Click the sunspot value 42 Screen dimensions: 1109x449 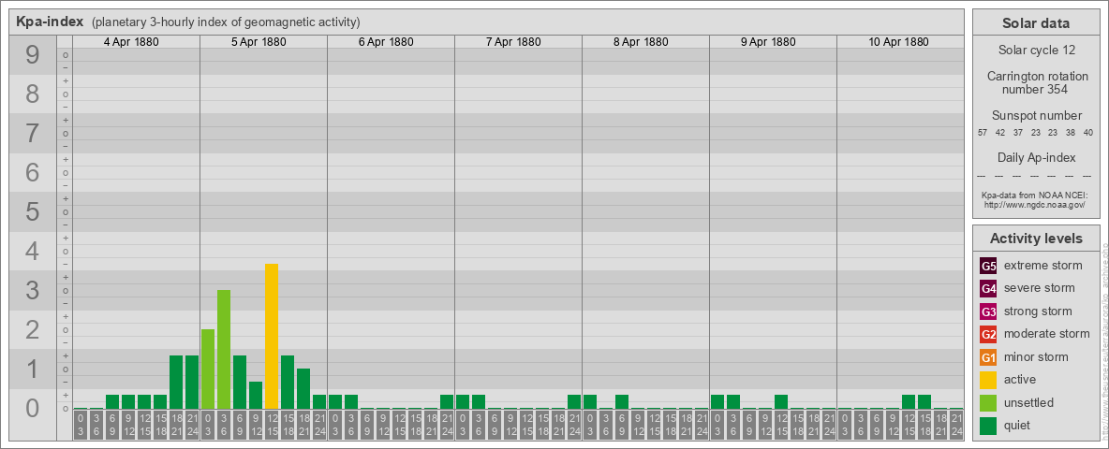click(1000, 133)
